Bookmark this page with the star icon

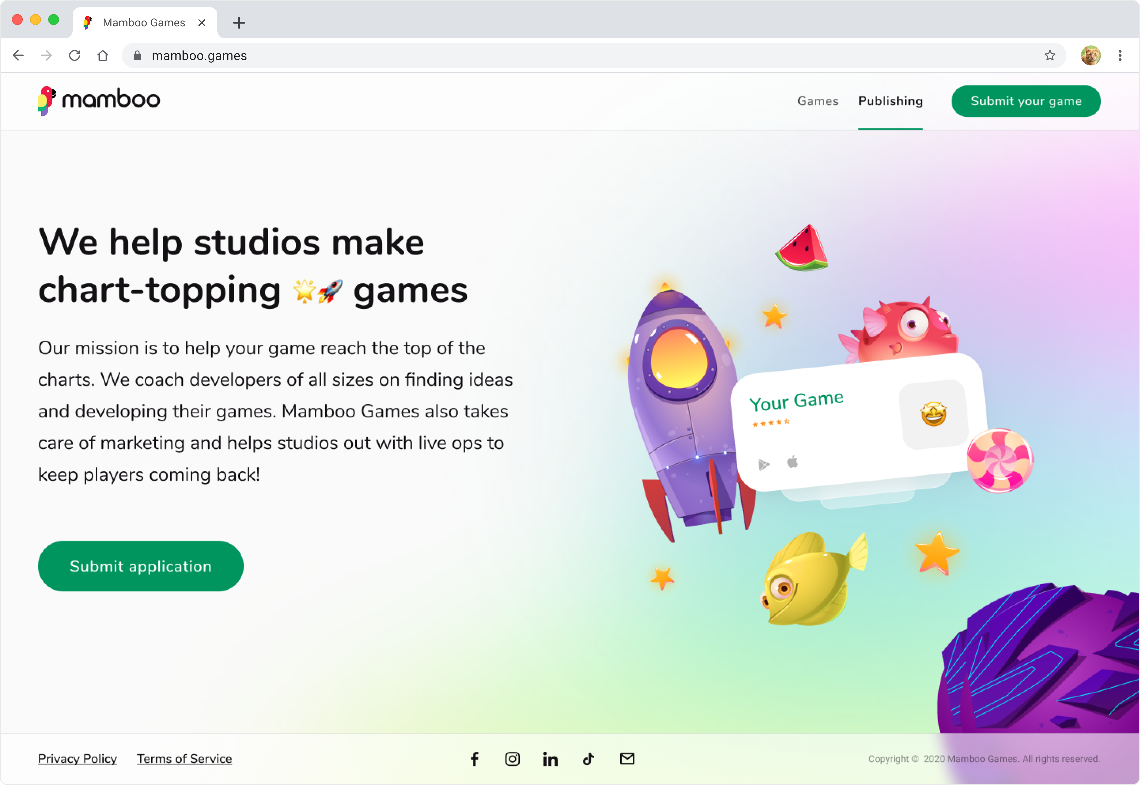point(1049,56)
